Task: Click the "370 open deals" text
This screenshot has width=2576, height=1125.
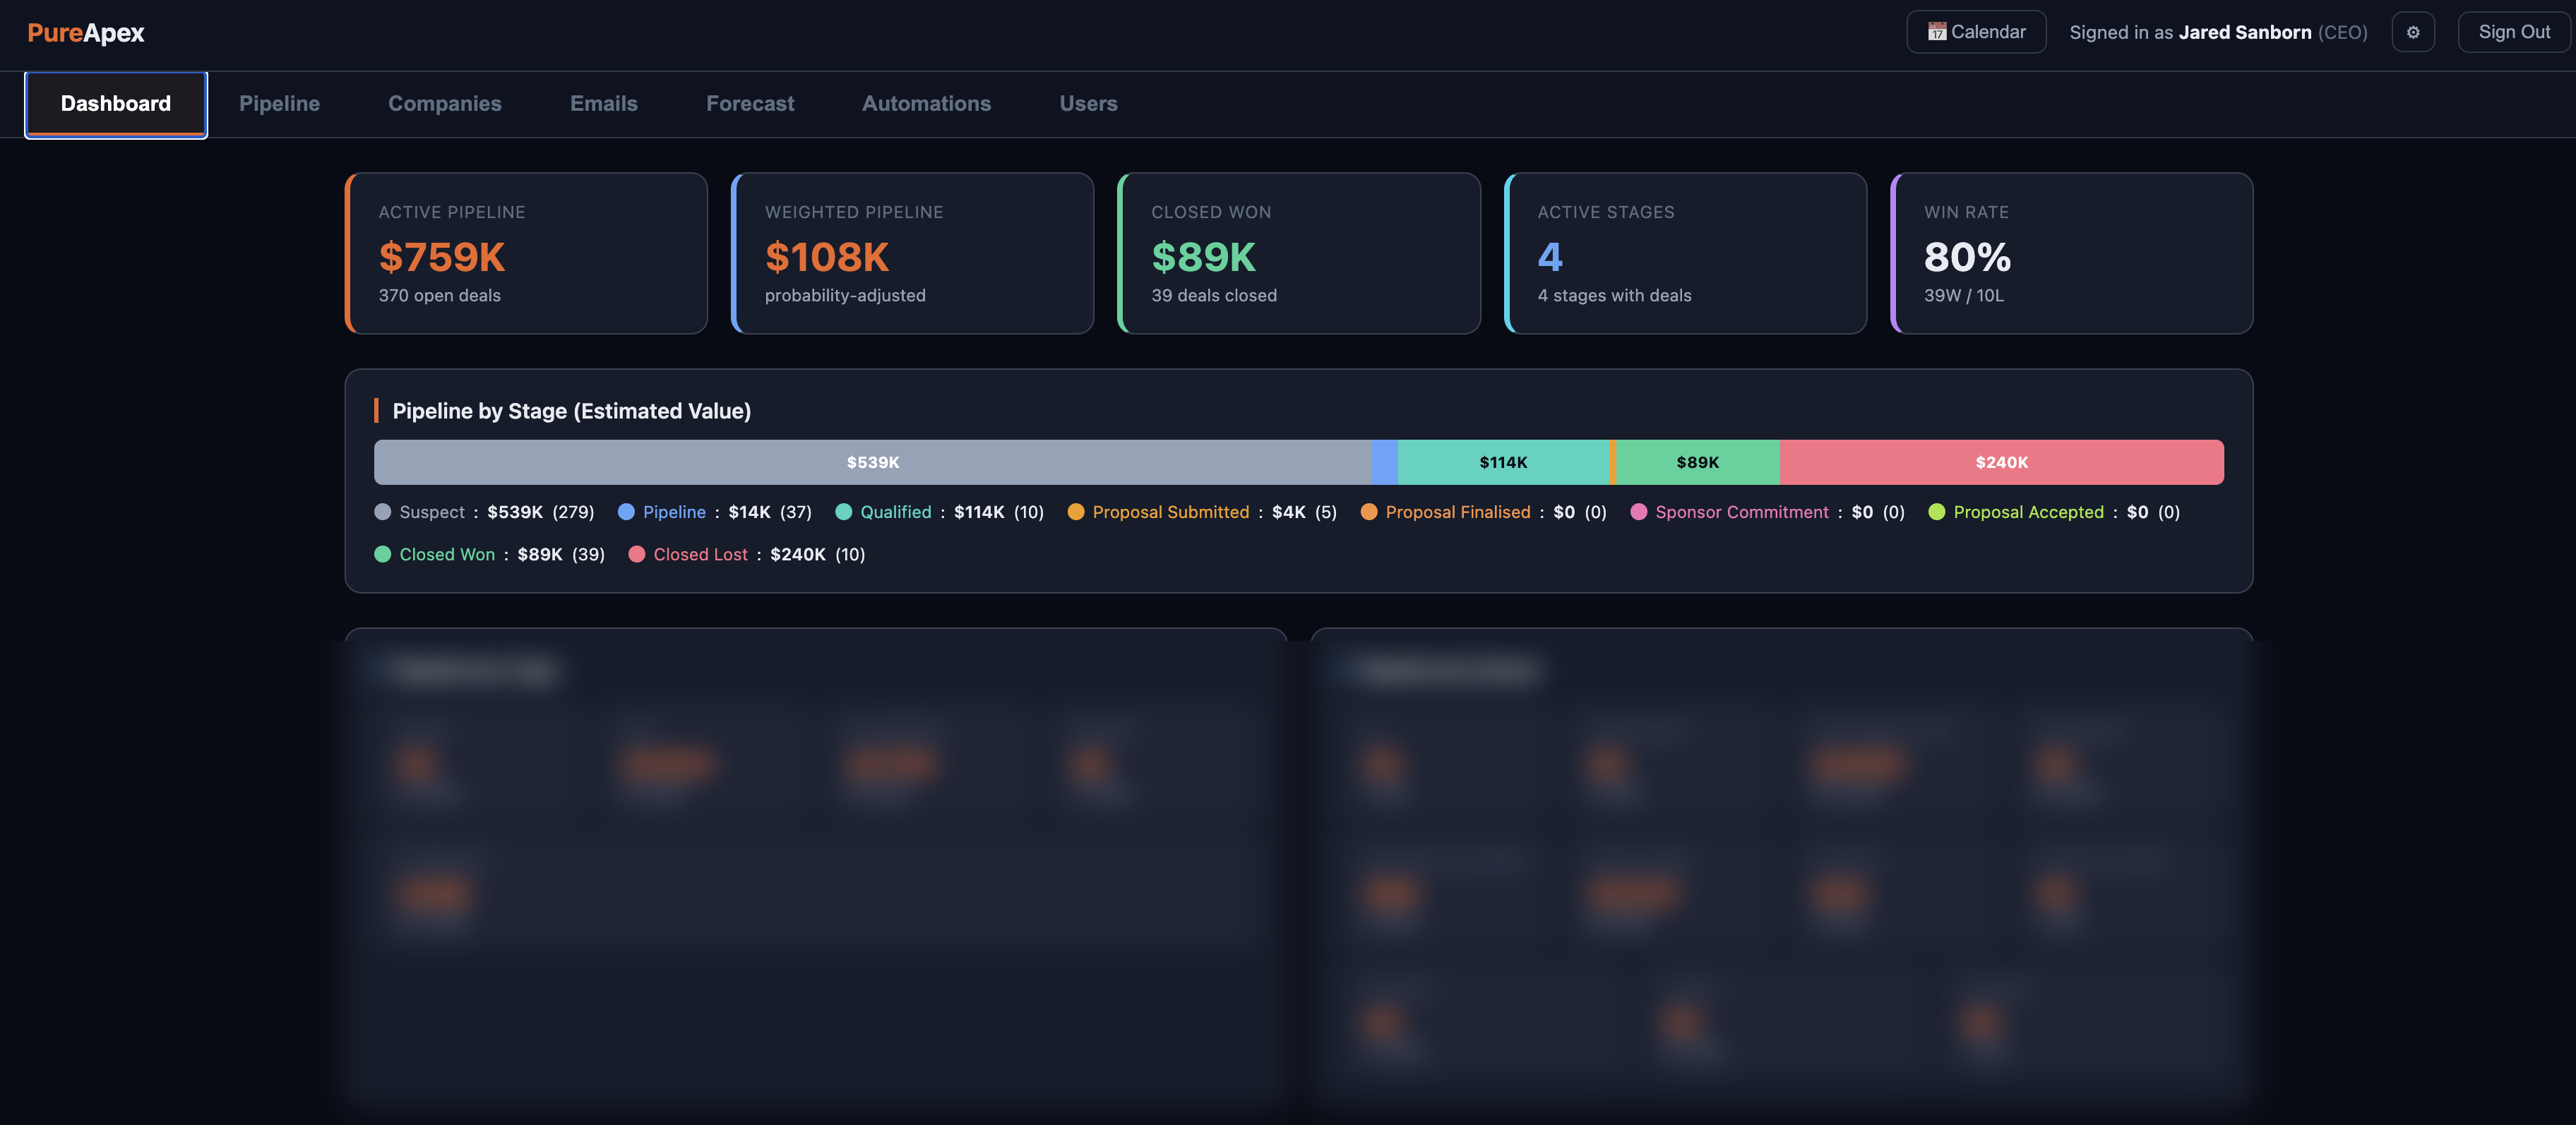Action: 440,296
